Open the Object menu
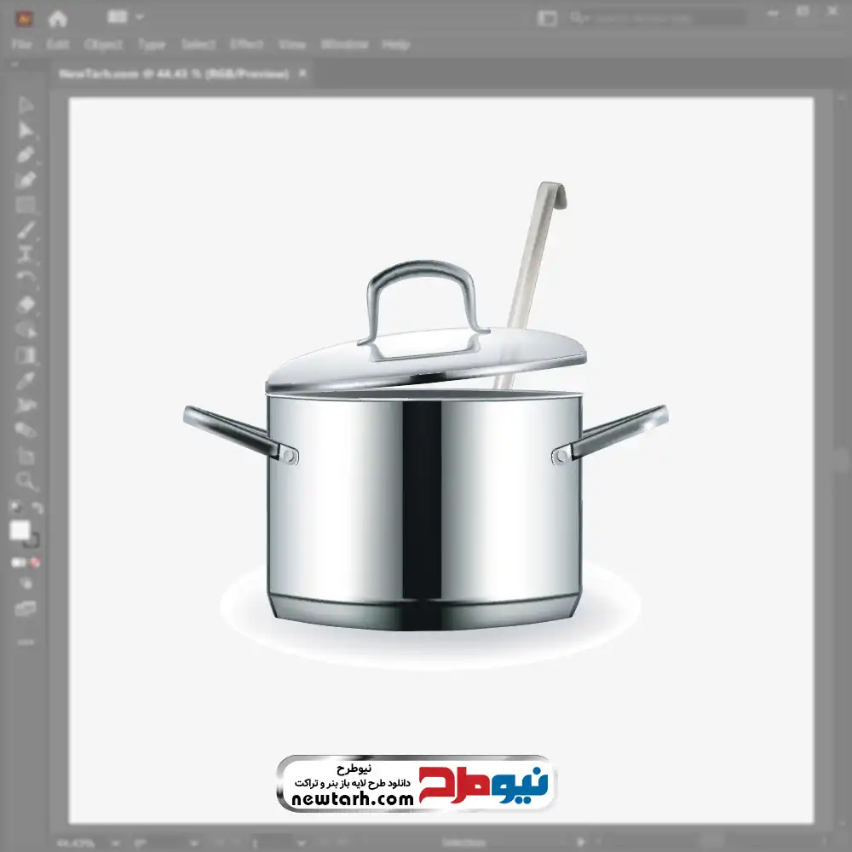 pos(102,44)
